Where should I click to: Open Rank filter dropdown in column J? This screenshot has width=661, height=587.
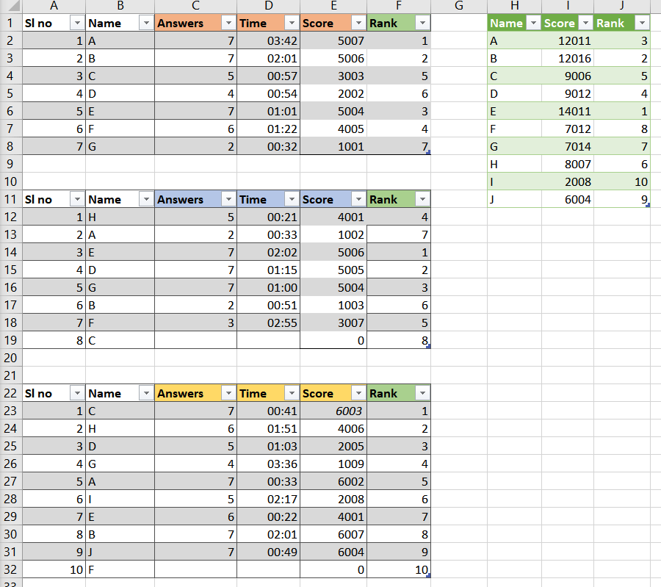click(x=642, y=23)
